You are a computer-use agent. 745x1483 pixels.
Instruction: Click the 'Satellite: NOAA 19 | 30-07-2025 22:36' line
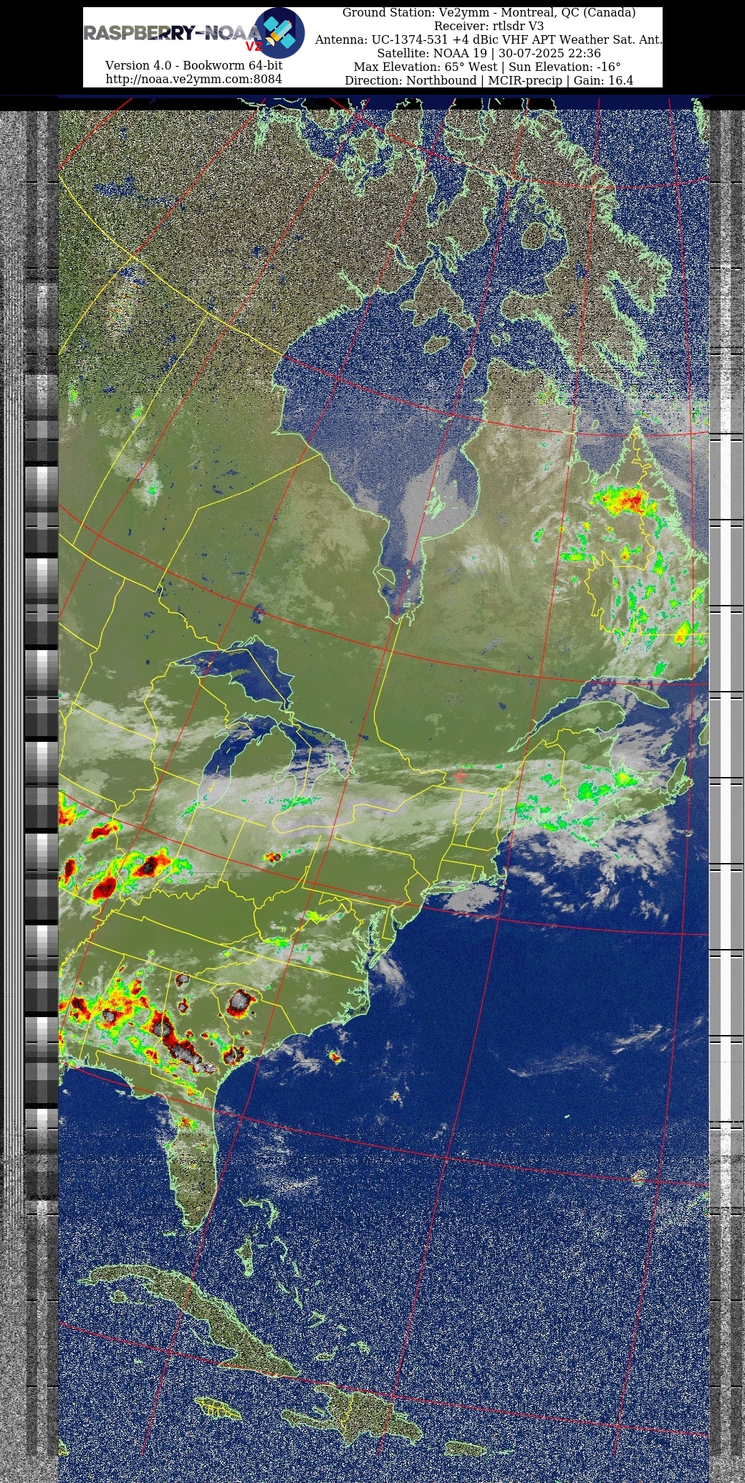pos(489,53)
